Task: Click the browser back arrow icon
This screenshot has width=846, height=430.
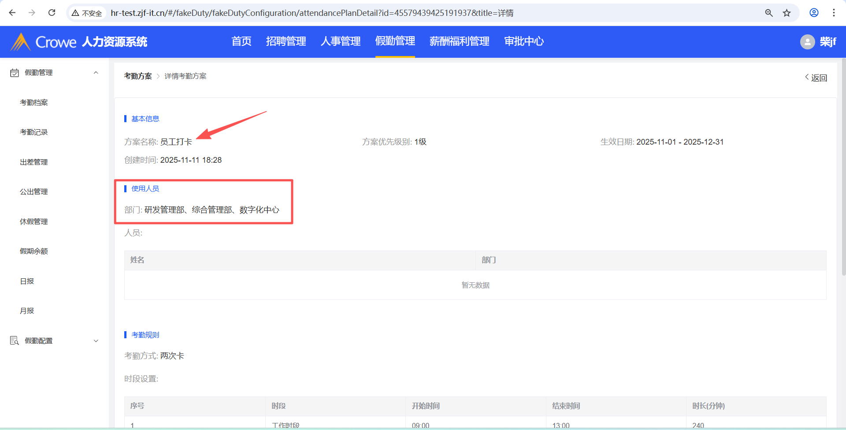Action: click(12, 13)
